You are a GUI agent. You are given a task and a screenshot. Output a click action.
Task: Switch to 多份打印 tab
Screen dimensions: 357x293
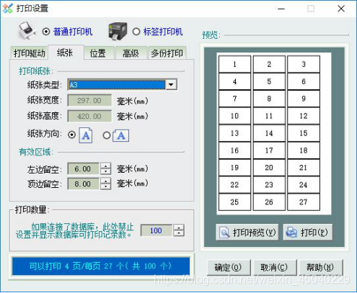[x=167, y=53]
